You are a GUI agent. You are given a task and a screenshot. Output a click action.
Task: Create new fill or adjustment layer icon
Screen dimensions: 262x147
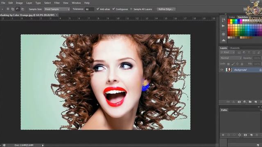pos(245,102)
